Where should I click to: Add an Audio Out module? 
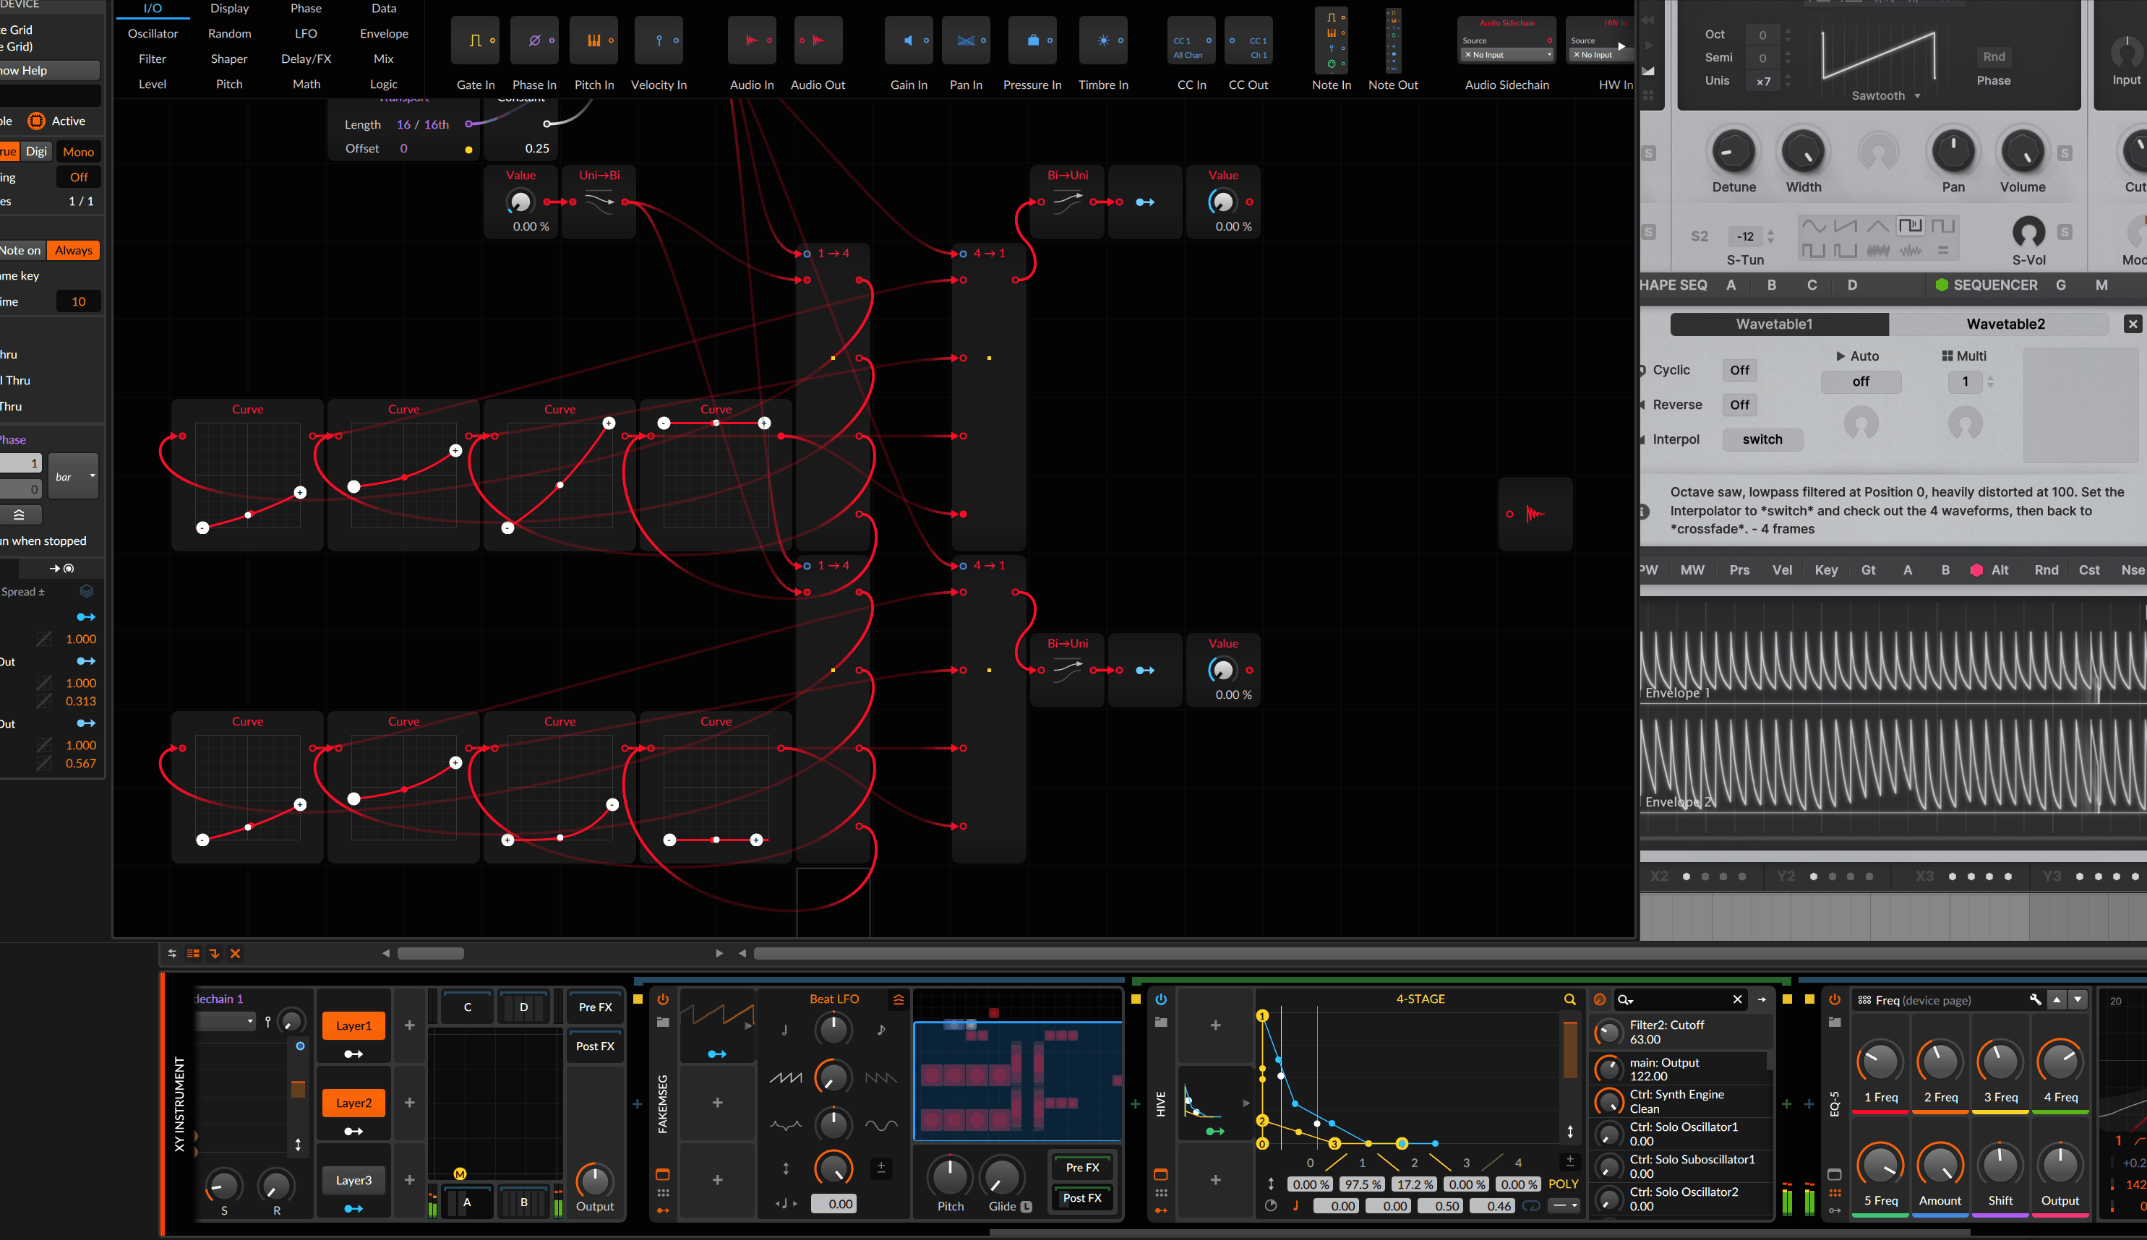(x=818, y=41)
